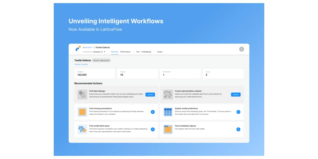Open the Issues tab
The width and height of the screenshot is (318, 159).
(x=160, y=52)
